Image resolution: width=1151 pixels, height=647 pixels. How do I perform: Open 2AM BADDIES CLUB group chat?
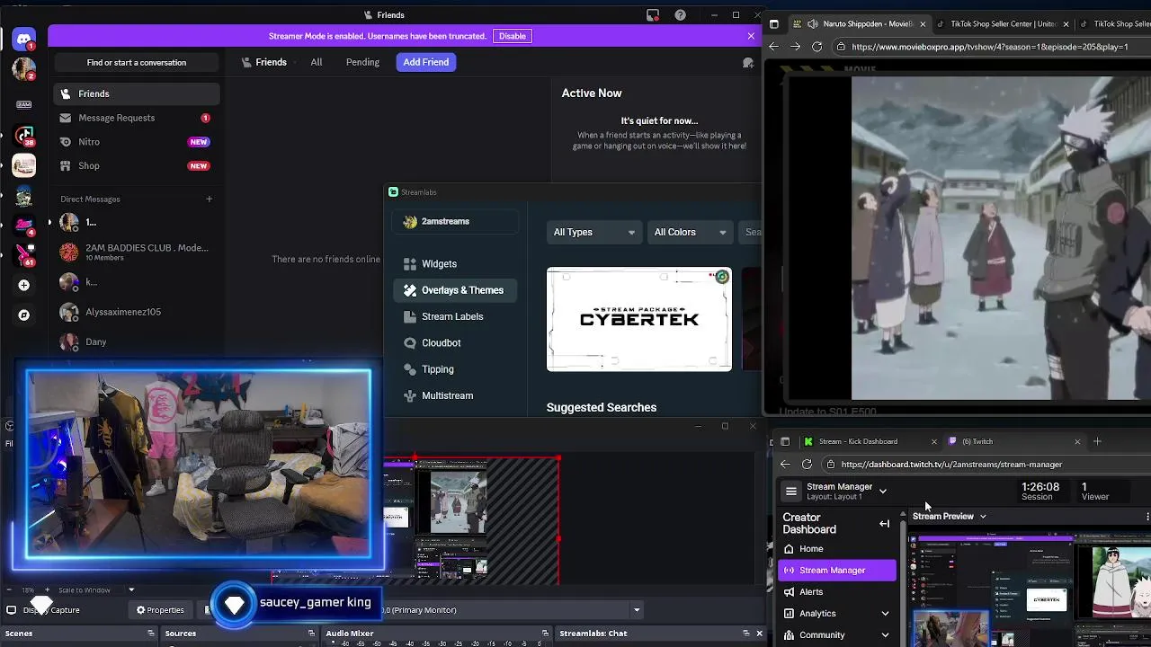136,252
